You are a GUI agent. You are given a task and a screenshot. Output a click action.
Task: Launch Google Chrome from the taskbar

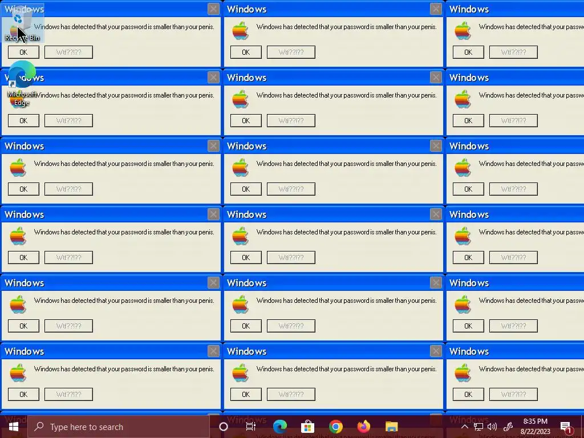(335, 427)
